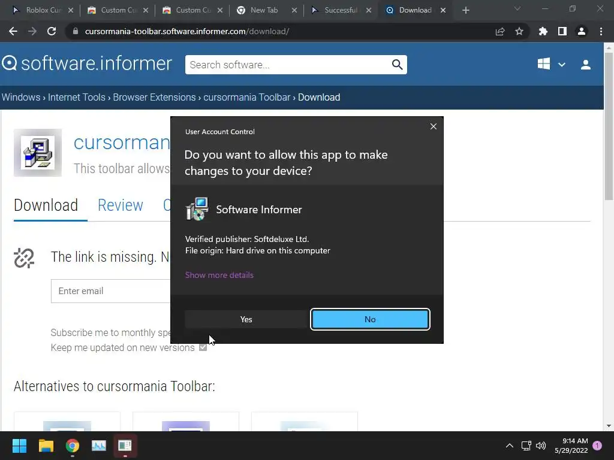Image resolution: width=614 pixels, height=460 pixels.
Task: Select the Review page tab
Action: (120, 205)
